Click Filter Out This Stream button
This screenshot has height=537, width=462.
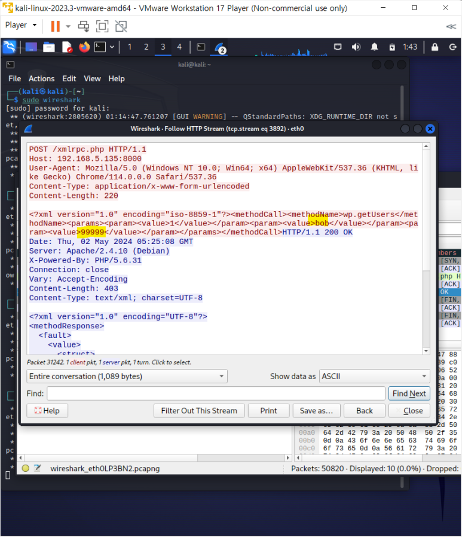pos(199,411)
